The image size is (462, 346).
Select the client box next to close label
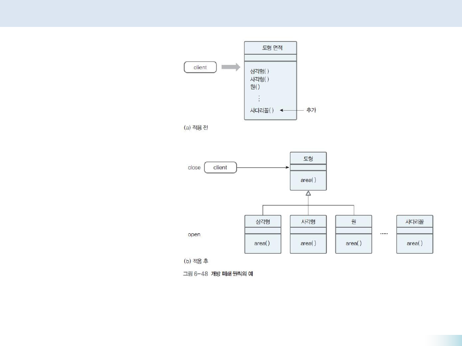coord(220,167)
